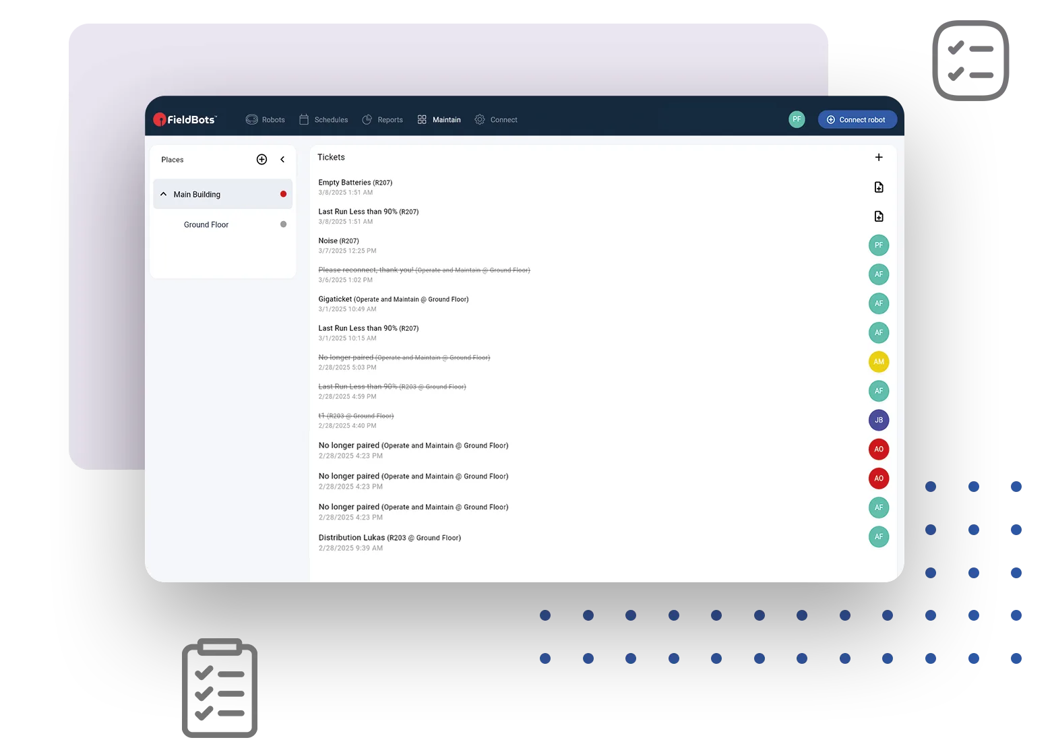
Task: Click red status dot on Main Building
Action: click(283, 194)
